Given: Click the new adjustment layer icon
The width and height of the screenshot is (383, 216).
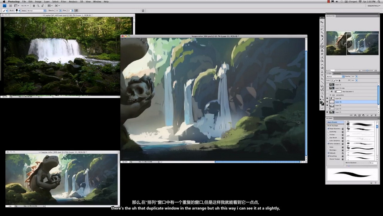Looking at the screenshot, I should point(363,115).
